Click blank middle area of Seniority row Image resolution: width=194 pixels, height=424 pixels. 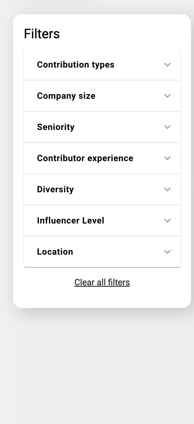click(x=118, y=127)
